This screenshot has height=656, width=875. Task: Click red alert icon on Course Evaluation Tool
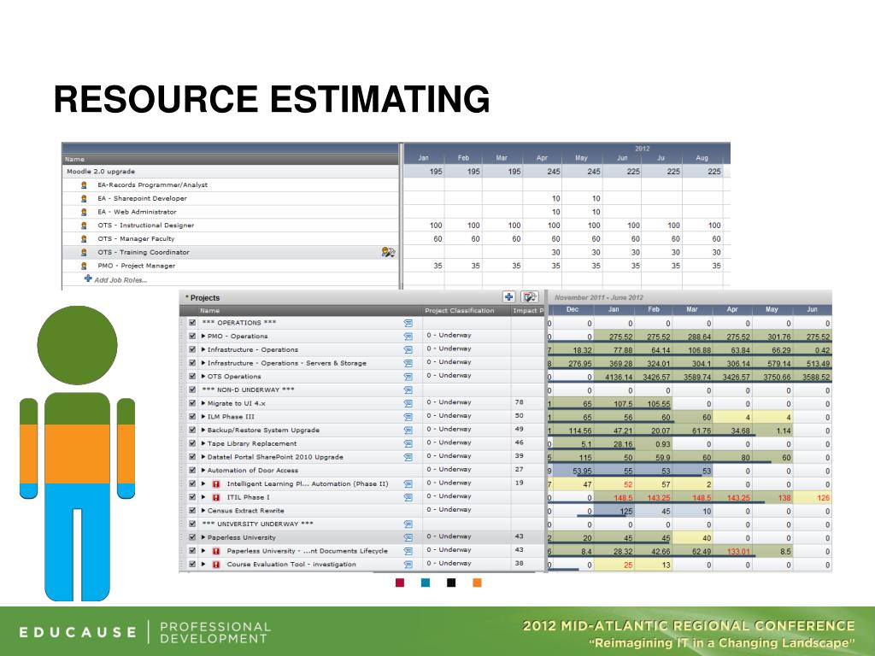216,564
